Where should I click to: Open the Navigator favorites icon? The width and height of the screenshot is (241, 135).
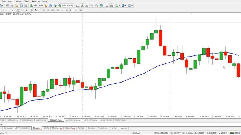(x=17, y=6)
